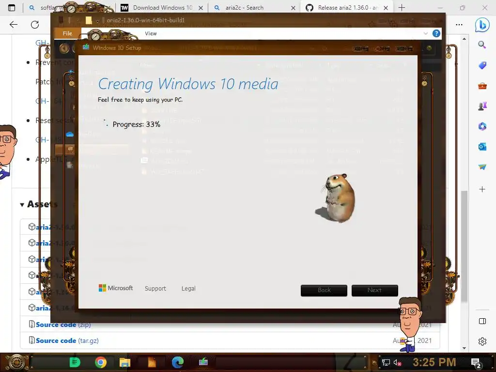Screen dimensions: 496x372
Task: Click the Microsoft logo in Setup
Action: [116, 288]
